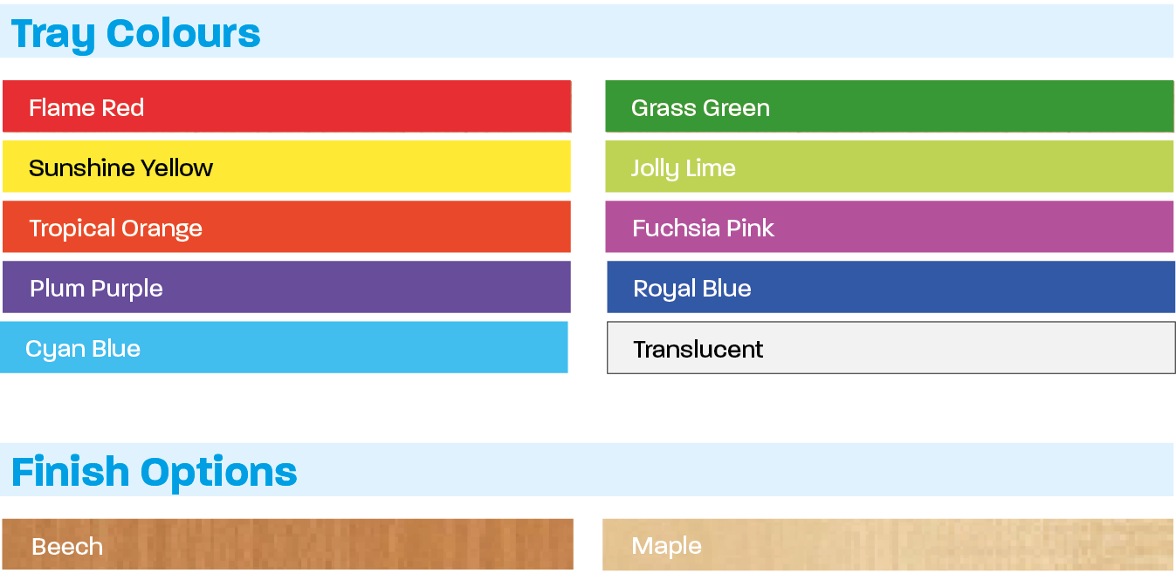Viewport: 1176px width, 580px height.
Task: Select the Plum Purple swatch
Action: 286,287
